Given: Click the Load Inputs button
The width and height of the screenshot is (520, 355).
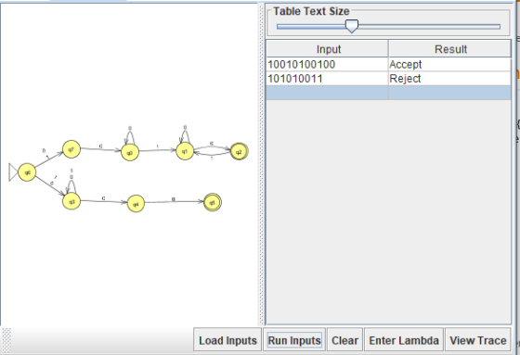Looking at the screenshot, I should point(227,340).
